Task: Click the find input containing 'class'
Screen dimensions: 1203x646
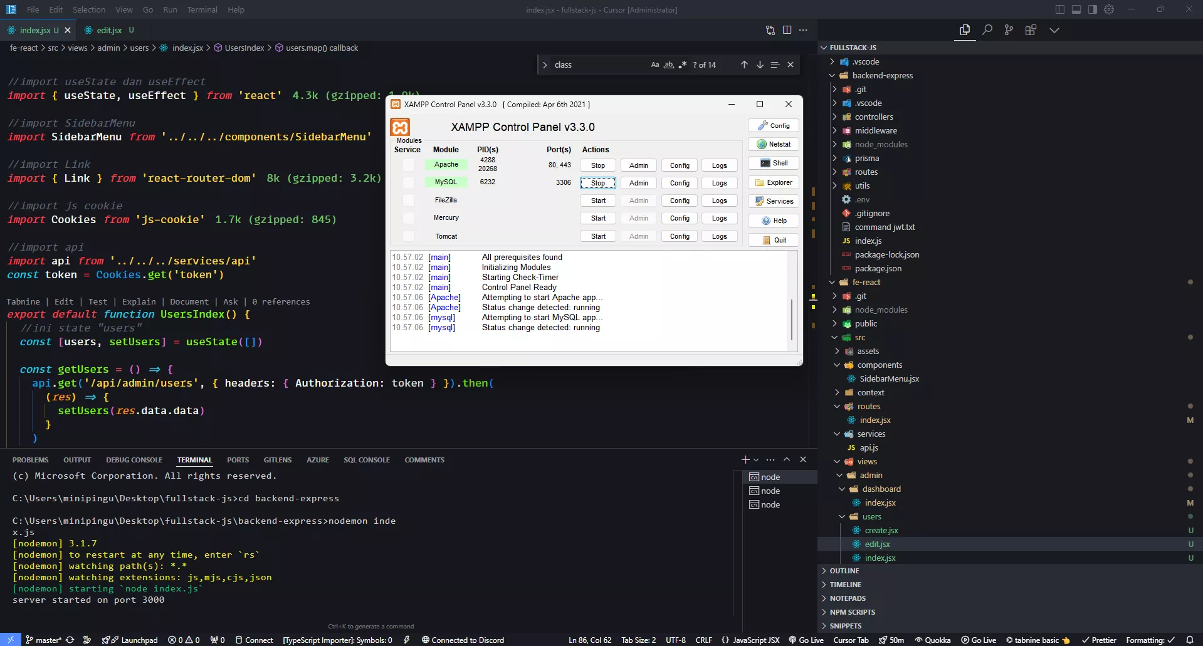Action: 599,65
